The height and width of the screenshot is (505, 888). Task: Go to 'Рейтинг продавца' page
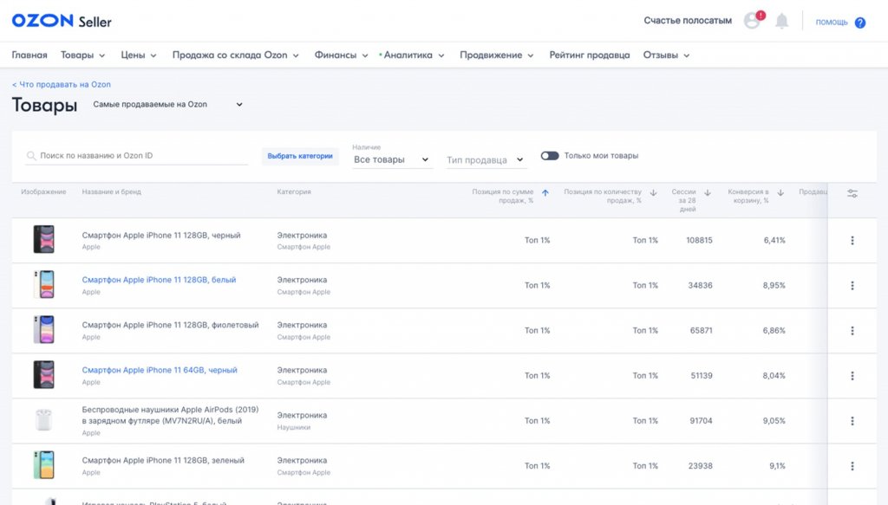(589, 55)
